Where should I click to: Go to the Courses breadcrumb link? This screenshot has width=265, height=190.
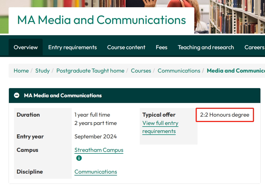(141, 71)
